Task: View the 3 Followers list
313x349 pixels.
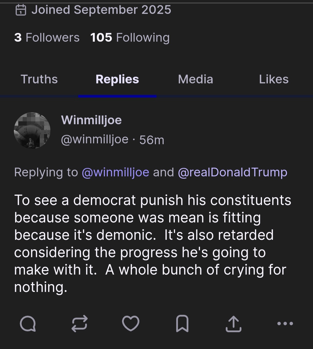Action: 47,38
